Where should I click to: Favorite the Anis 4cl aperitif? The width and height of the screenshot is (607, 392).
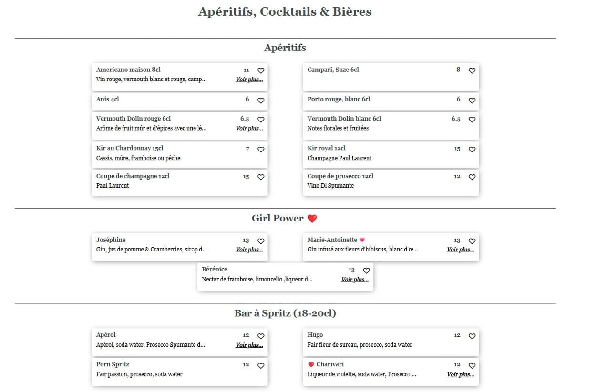tap(261, 101)
